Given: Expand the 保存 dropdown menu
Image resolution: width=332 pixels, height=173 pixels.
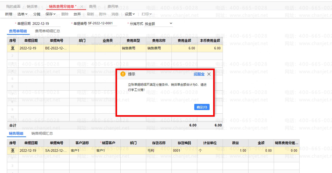Looking at the screenshot, I should tap(50, 14).
